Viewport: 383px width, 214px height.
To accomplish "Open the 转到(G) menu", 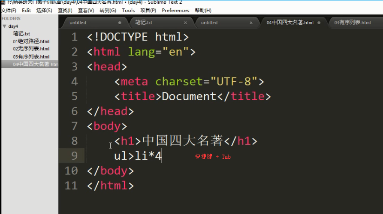I will [x=108, y=10].
